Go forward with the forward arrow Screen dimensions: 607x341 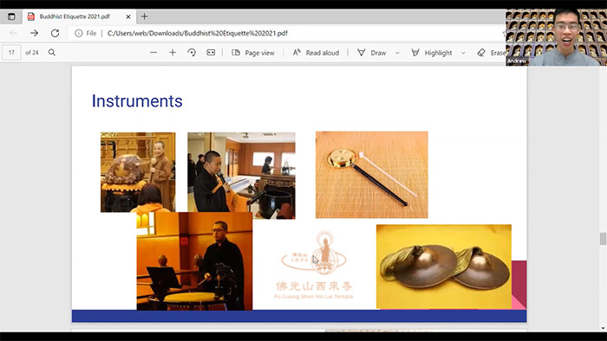34,33
